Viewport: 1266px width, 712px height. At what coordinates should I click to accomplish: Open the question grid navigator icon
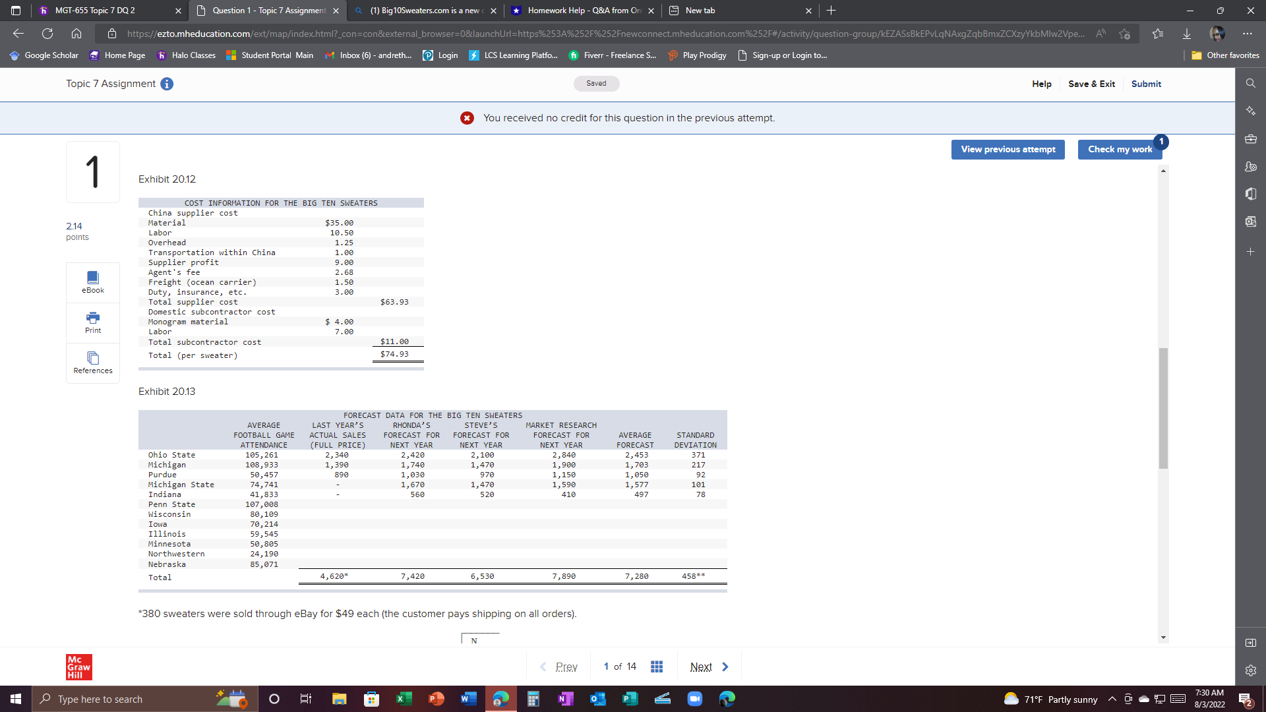point(657,667)
